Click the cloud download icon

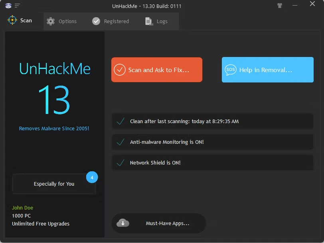pyautogui.click(x=122, y=223)
